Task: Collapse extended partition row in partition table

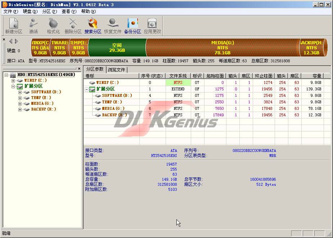Action: (87, 89)
